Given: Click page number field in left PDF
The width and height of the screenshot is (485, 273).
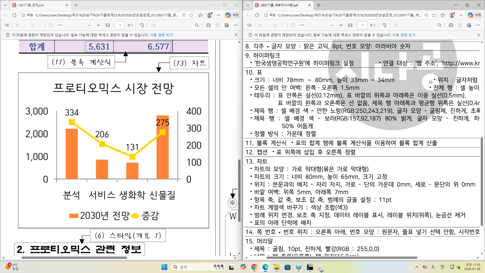Looking at the screenshot, I should pyautogui.click(x=120, y=25).
